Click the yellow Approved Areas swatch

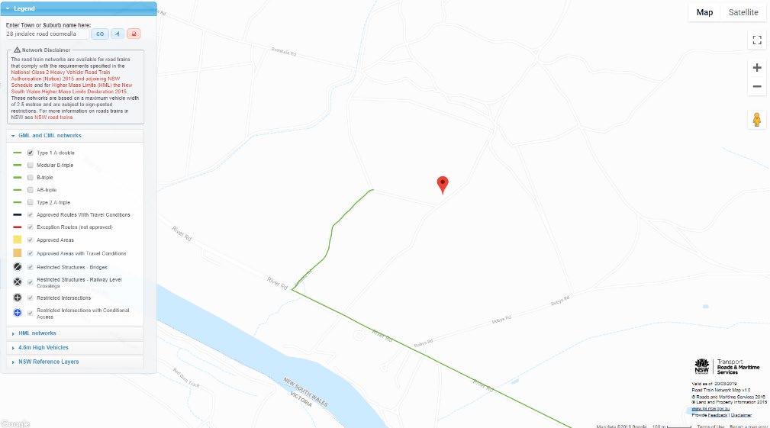click(x=18, y=240)
